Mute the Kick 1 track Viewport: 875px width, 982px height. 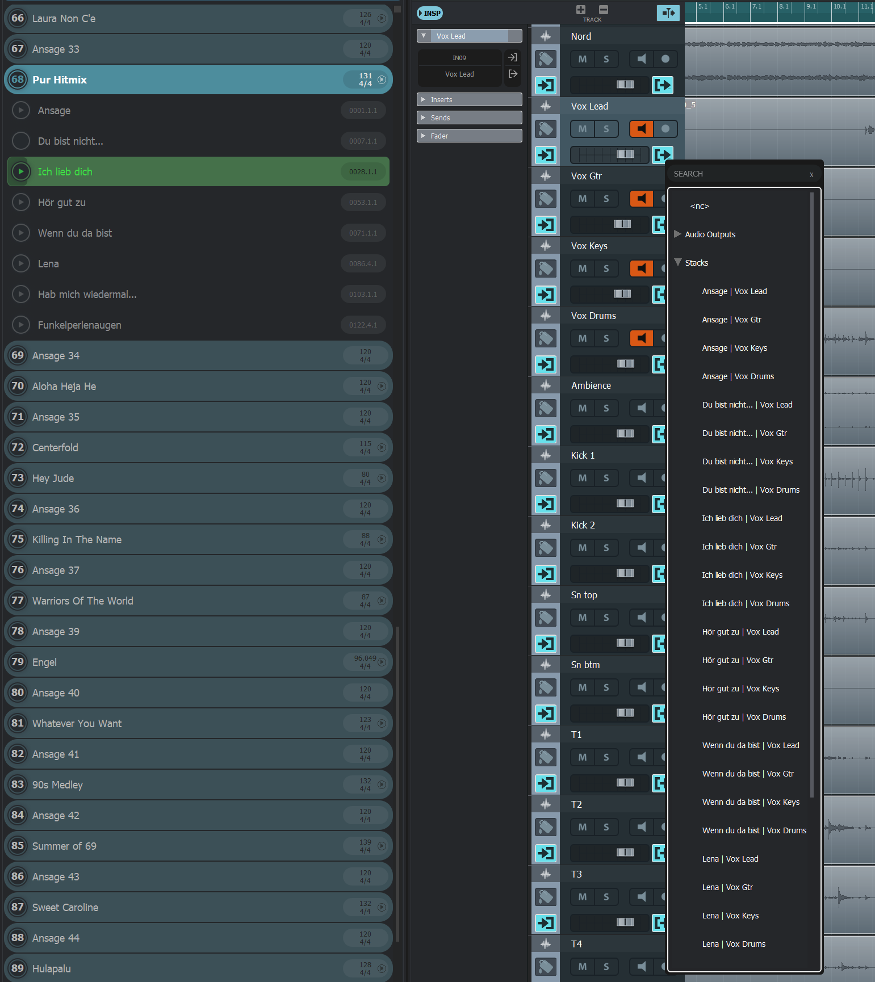point(583,478)
